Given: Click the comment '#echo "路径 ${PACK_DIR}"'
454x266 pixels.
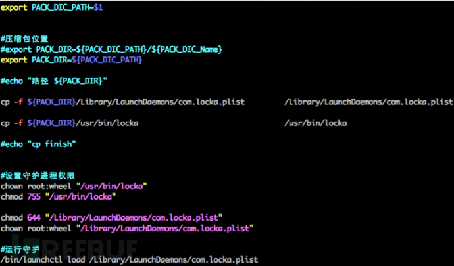Looking at the screenshot, I should coord(54,81).
